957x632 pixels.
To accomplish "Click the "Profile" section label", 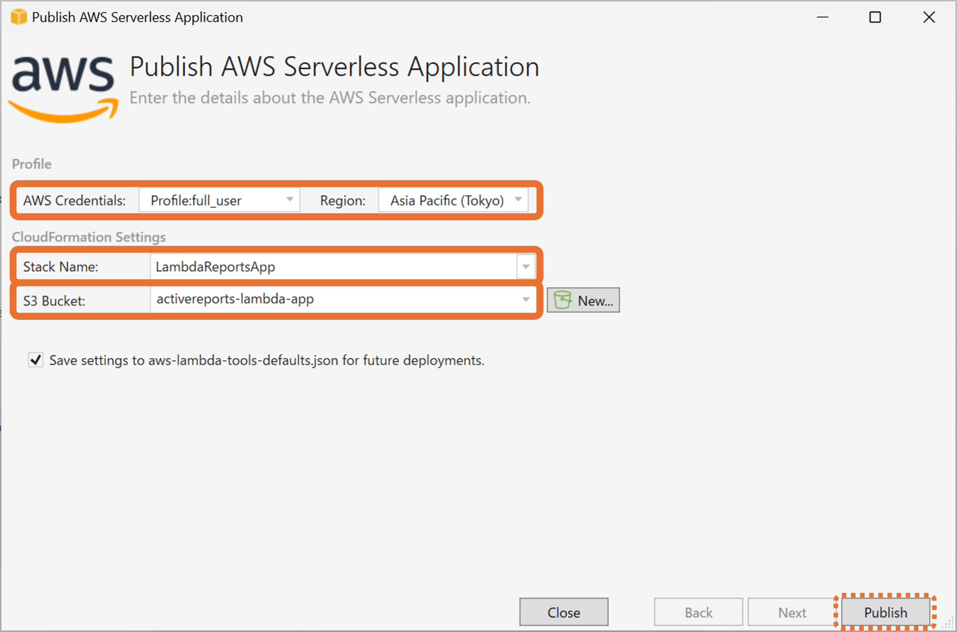I will point(31,164).
